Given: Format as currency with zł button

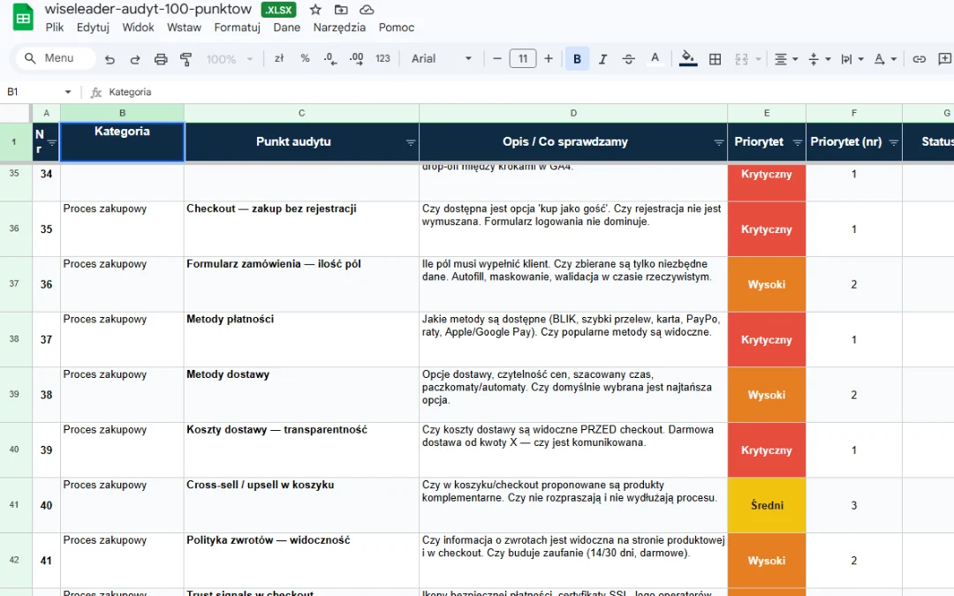Looking at the screenshot, I should (x=279, y=58).
